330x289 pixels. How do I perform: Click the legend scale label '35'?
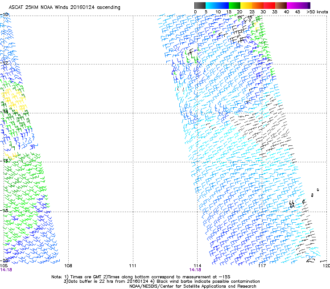click(275, 12)
